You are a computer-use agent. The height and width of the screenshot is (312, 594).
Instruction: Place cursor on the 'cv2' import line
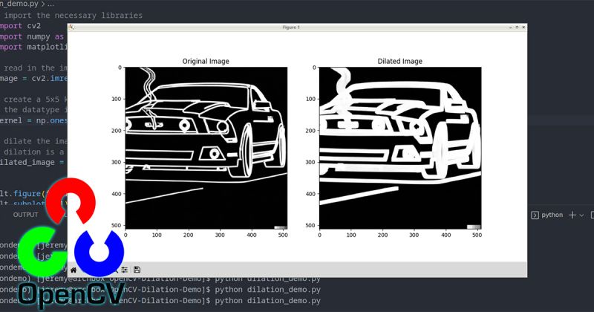pos(21,26)
